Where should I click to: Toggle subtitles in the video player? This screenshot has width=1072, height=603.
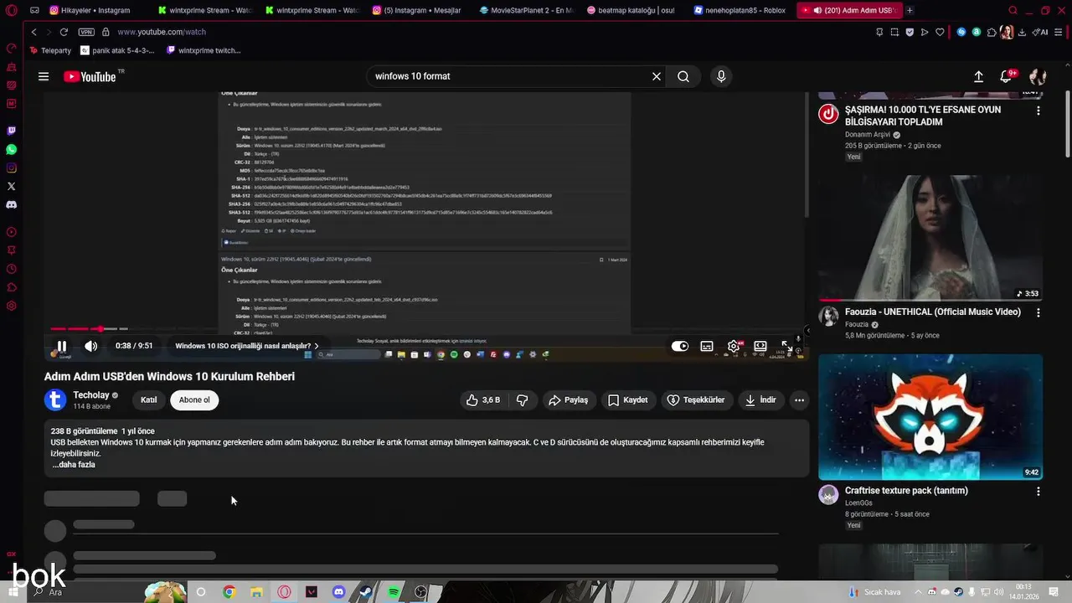point(707,346)
